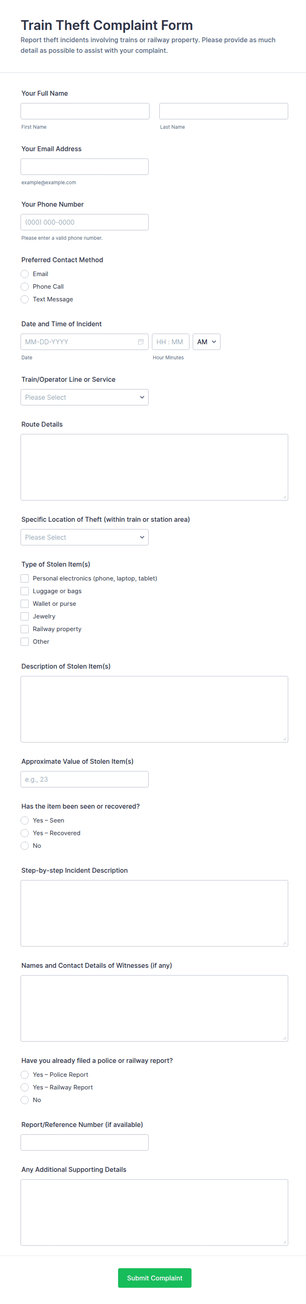
Task: Open the Train/Operator Line dropdown
Action: click(x=85, y=397)
